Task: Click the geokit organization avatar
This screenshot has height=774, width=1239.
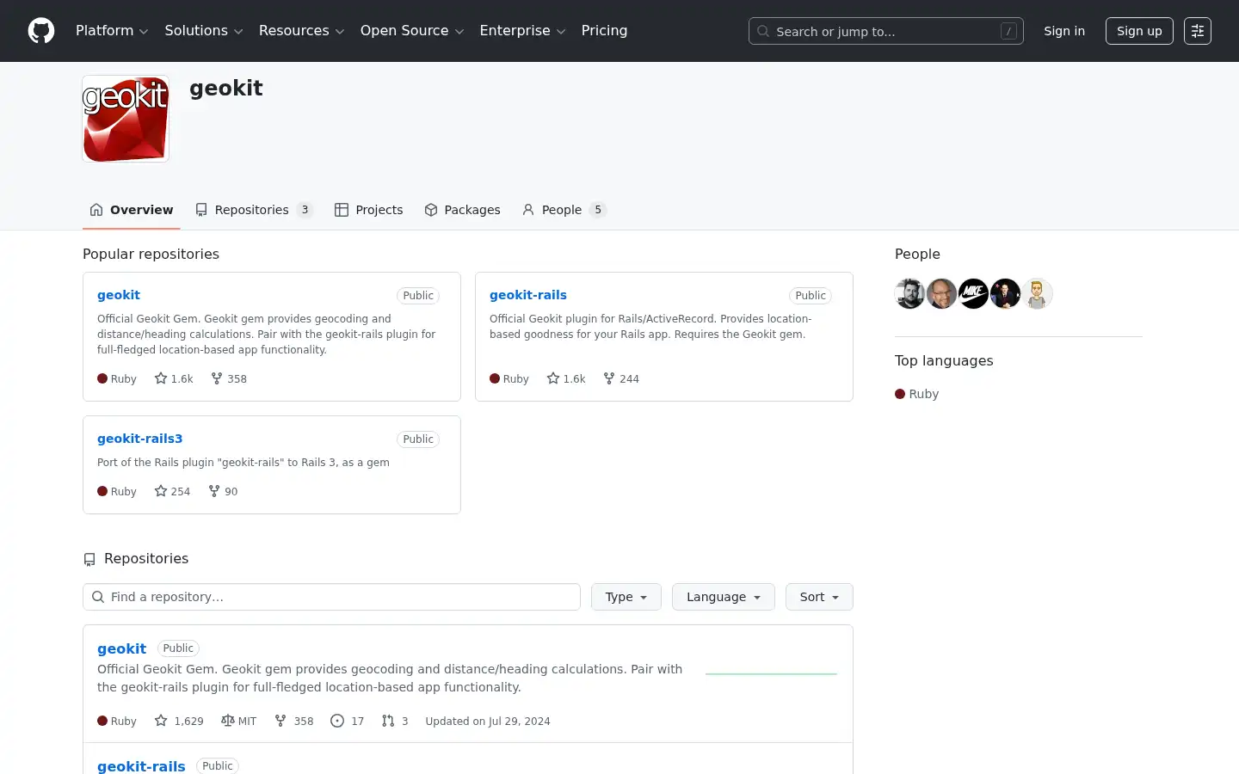Action: (x=126, y=119)
